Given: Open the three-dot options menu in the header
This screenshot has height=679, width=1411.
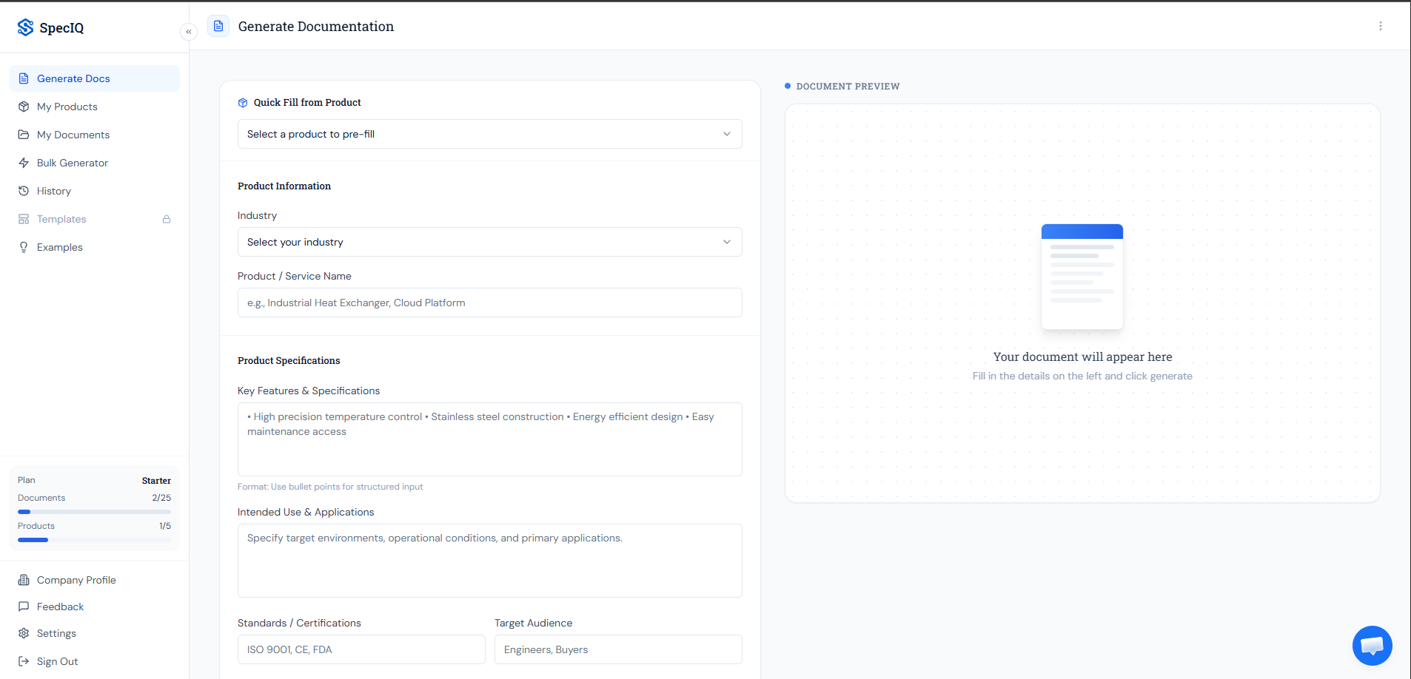Looking at the screenshot, I should (x=1381, y=26).
